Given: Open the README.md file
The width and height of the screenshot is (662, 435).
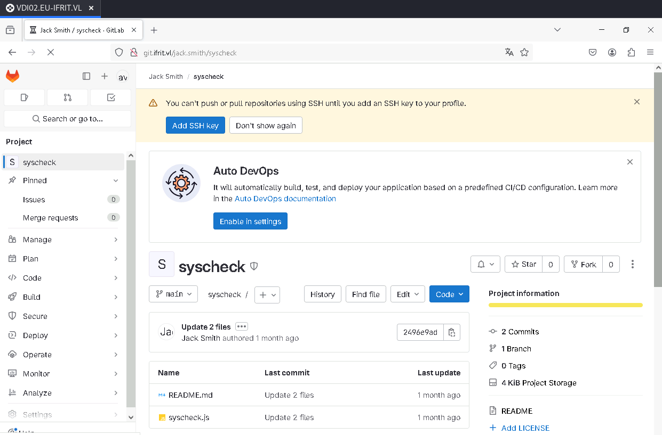Looking at the screenshot, I should 190,395.
